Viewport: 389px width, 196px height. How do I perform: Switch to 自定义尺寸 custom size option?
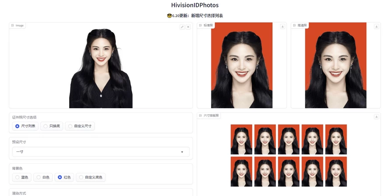tap(70, 126)
